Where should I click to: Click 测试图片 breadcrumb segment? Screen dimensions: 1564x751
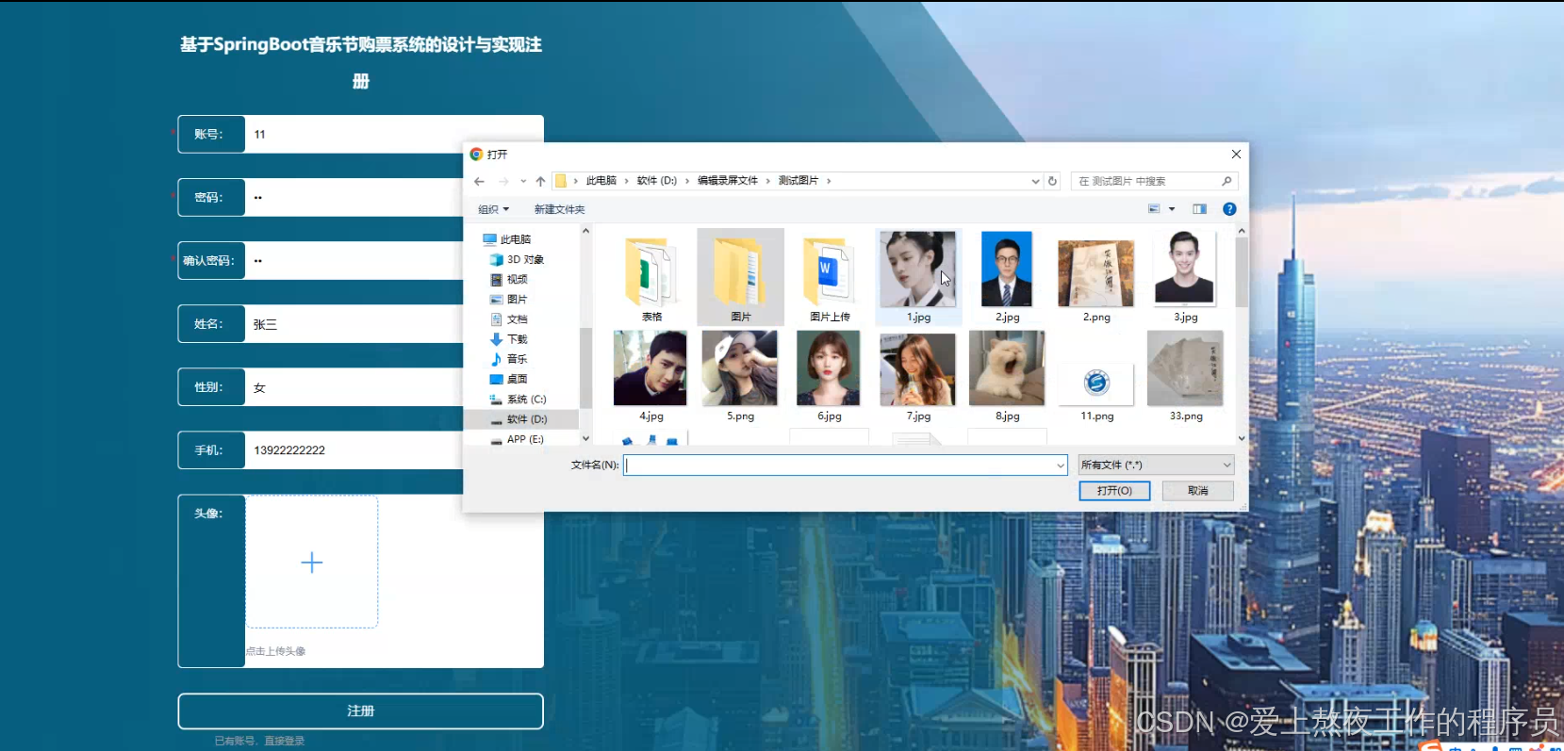pos(798,181)
